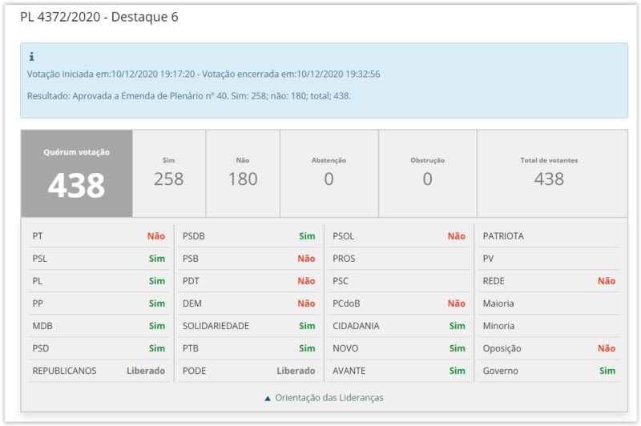Click the Total de votantes cell

549,174
